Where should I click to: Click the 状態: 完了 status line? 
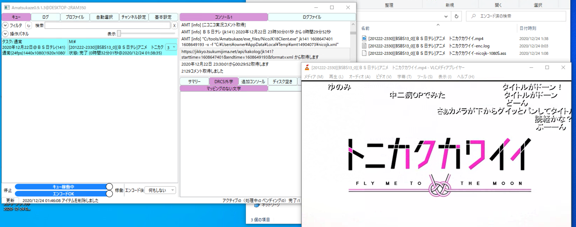tap(115, 53)
